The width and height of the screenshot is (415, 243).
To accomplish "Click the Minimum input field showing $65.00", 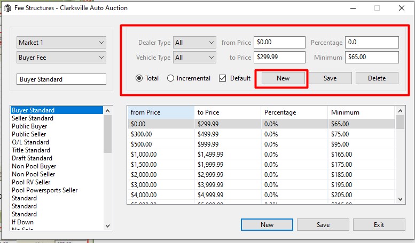I will point(372,58).
